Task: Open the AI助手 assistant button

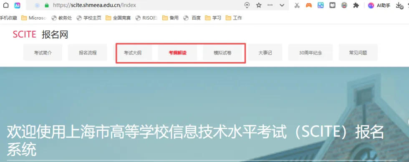Action: coord(379,5)
